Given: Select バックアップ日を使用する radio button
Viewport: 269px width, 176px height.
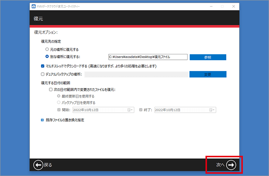Looking at the screenshot, I should point(58,103).
